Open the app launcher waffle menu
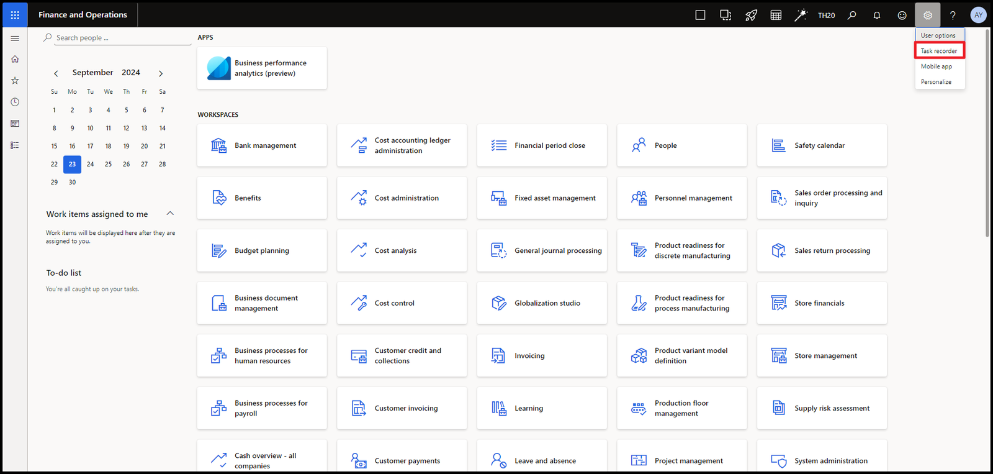This screenshot has width=993, height=474. (15, 15)
